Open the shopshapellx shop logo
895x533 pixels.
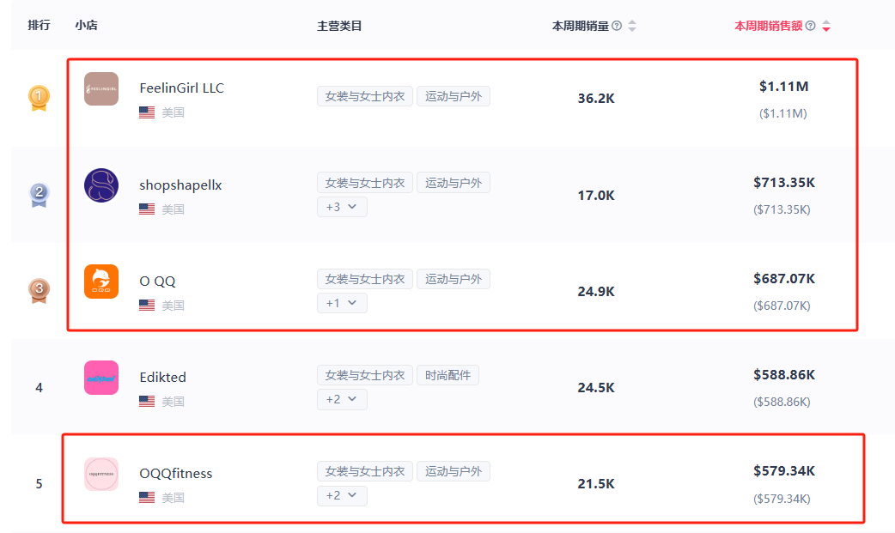tap(101, 185)
